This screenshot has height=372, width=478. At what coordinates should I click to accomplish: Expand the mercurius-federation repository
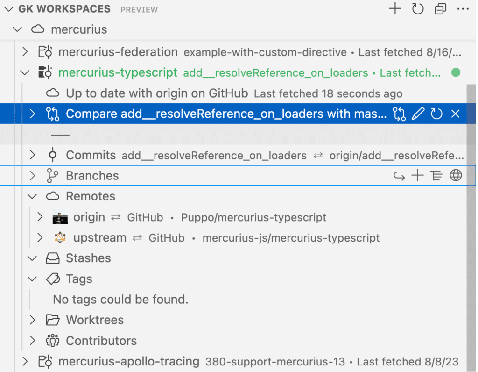pos(24,52)
